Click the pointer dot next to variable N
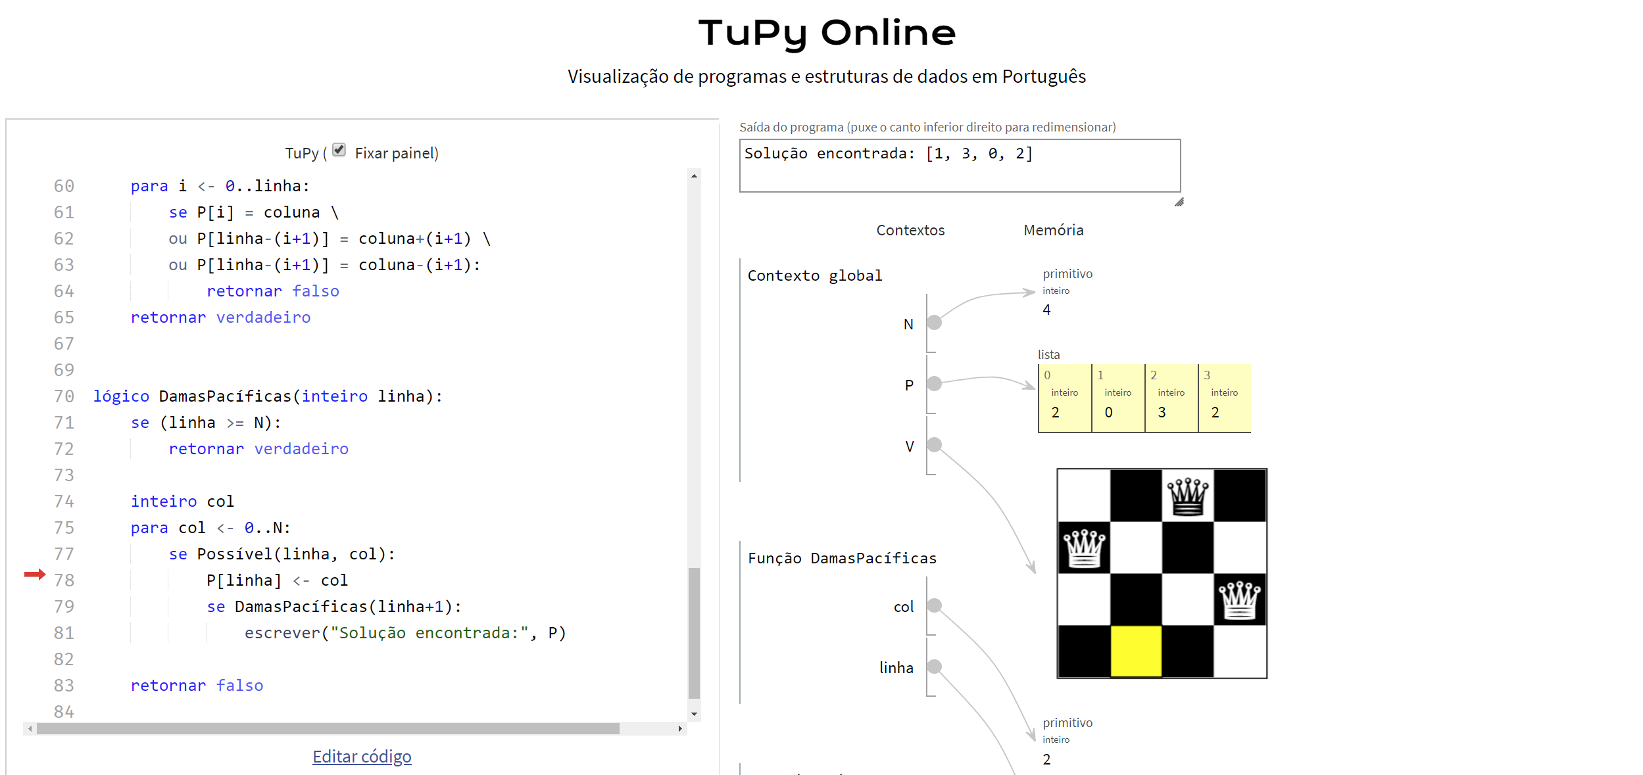Image resolution: width=1643 pixels, height=775 pixels. coord(934,323)
